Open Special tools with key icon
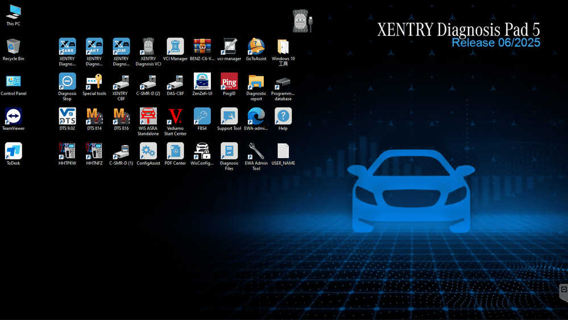Image resolution: width=568 pixels, height=320 pixels. tap(94, 81)
